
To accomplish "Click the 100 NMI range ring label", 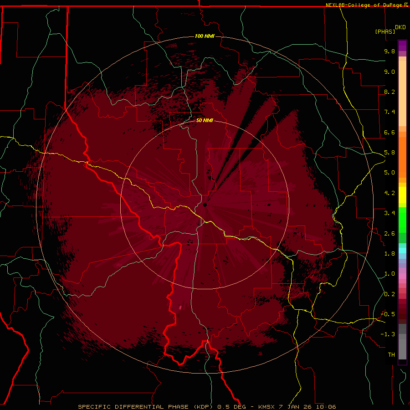I will point(205,36).
